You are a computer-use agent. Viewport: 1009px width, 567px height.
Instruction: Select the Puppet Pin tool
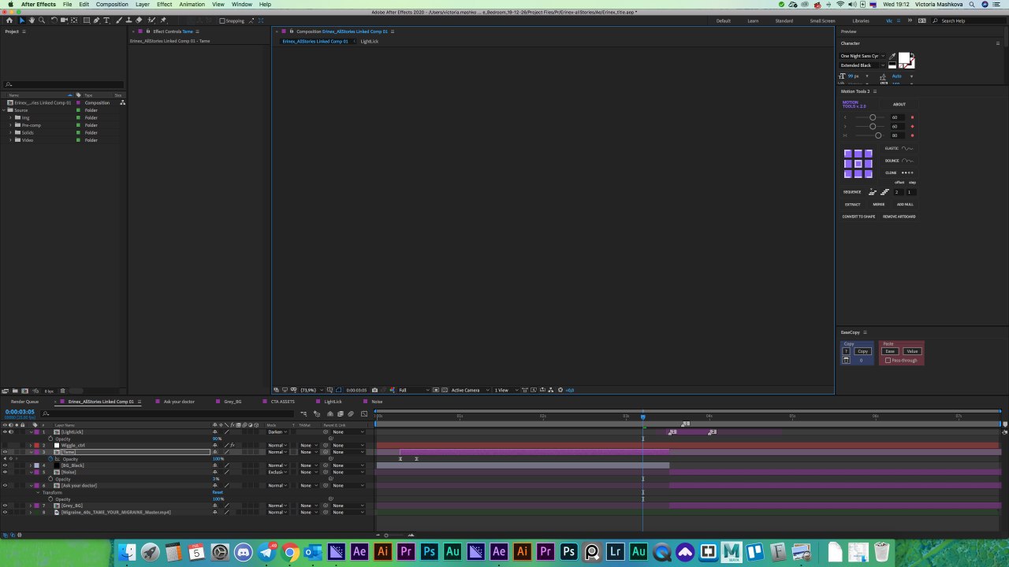tap(163, 20)
